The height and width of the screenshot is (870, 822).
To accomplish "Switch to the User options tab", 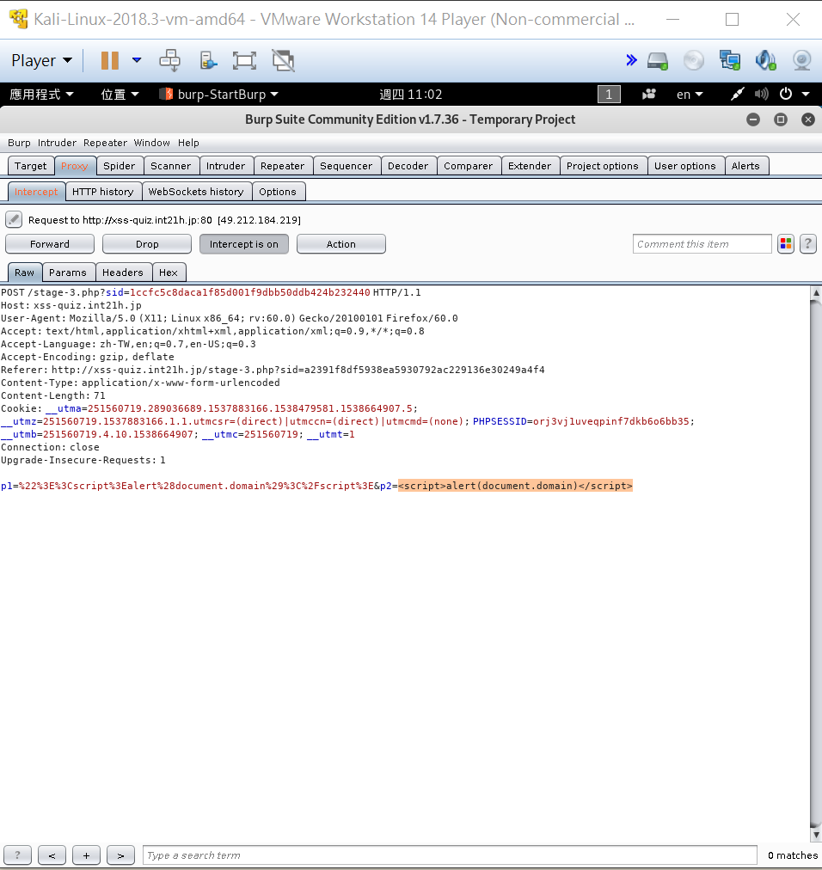I will (685, 166).
